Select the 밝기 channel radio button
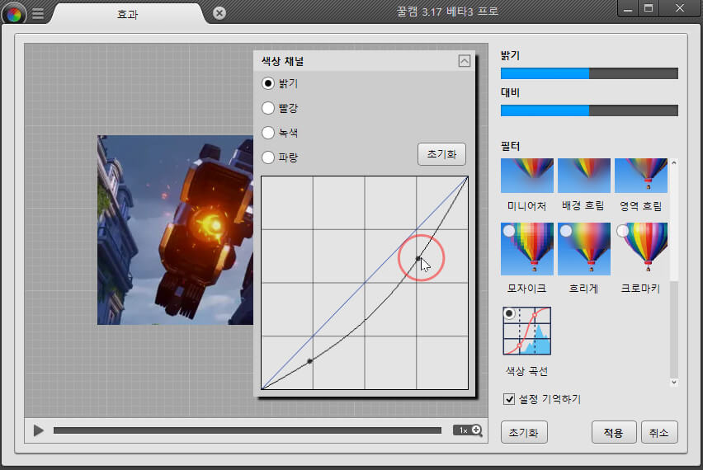Viewport: 703px width, 470px height. click(x=268, y=83)
